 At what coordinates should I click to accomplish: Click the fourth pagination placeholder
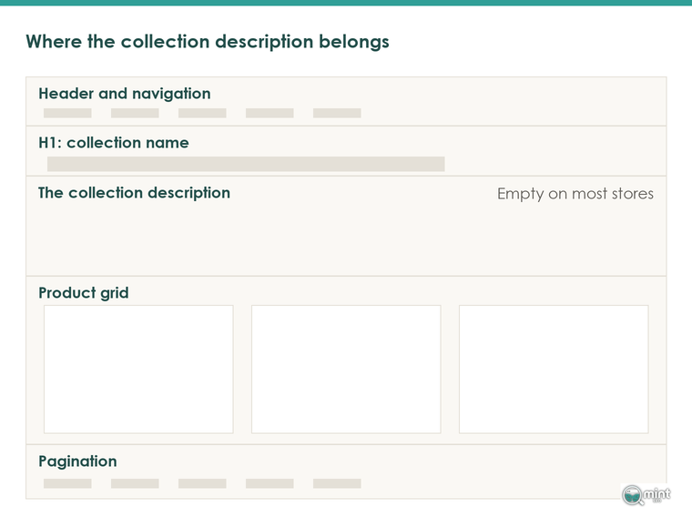(x=270, y=483)
